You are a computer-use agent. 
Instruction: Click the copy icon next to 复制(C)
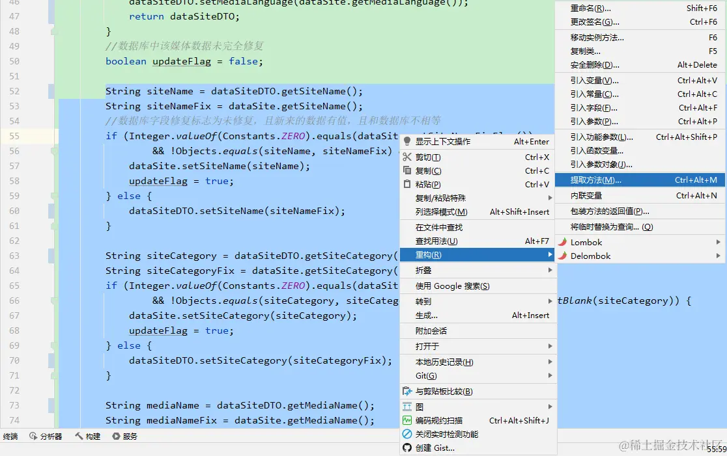click(407, 170)
